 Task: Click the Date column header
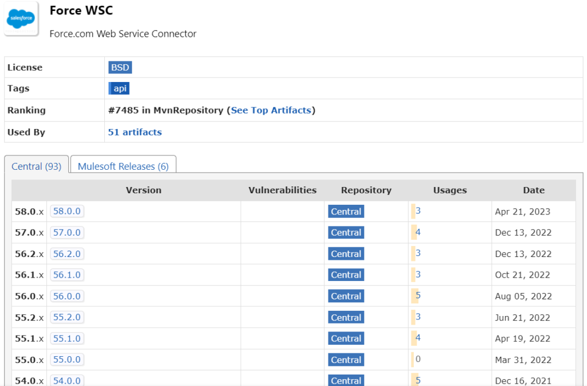[x=534, y=190]
